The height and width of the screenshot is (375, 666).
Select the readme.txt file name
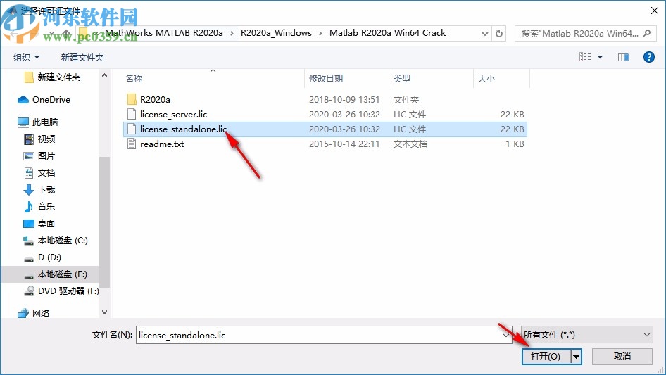[x=162, y=144]
